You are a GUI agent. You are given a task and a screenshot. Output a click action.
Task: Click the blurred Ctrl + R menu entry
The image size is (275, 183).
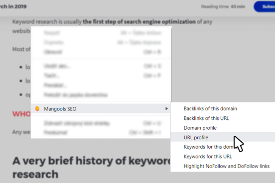101,52
